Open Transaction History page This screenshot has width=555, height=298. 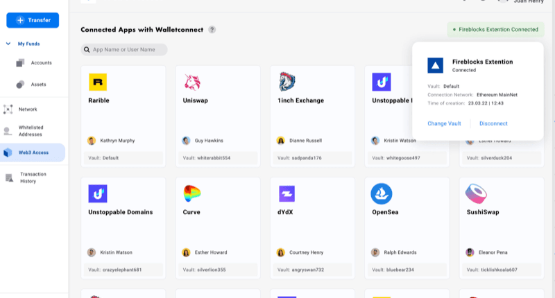[32, 177]
